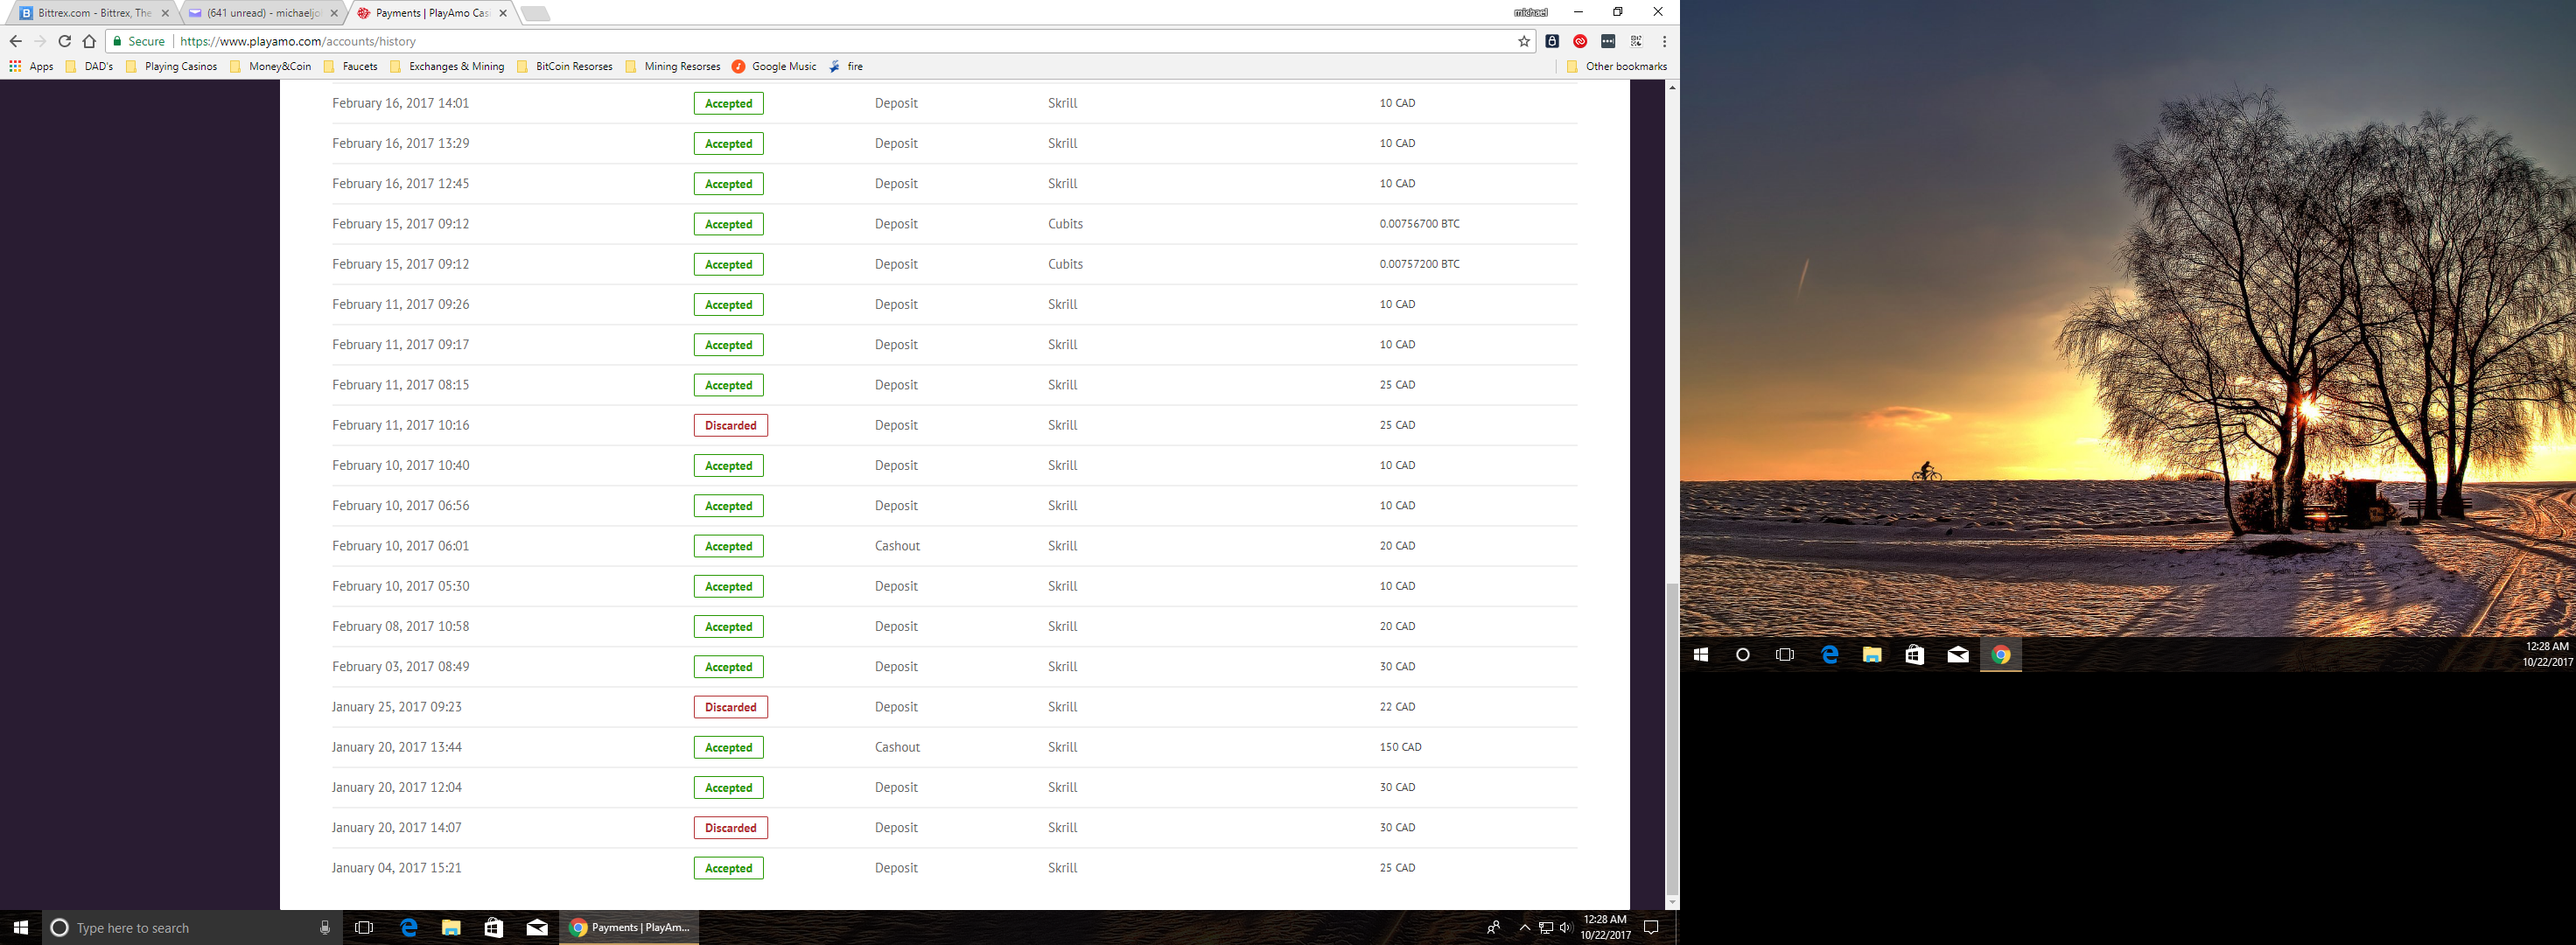Select the 0.00757200 BTC amount
Image resolution: width=2576 pixels, height=945 pixels.
click(1419, 264)
